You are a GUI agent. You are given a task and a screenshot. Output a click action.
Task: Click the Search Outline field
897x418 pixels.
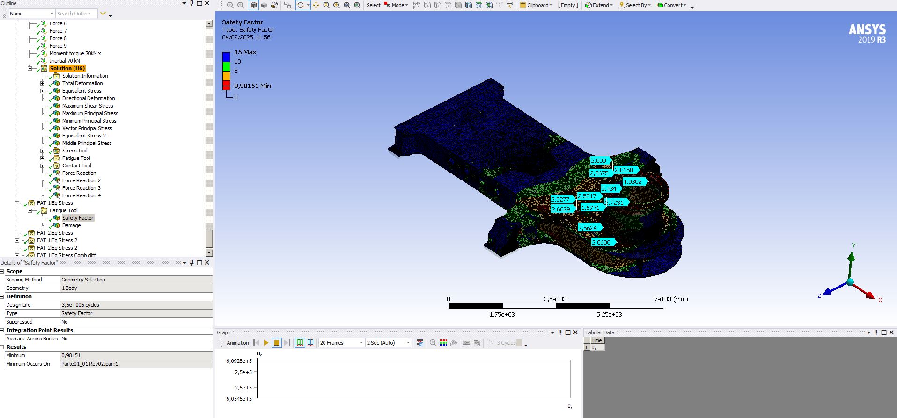tap(76, 14)
